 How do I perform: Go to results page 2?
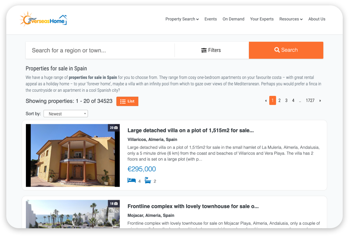(x=279, y=100)
